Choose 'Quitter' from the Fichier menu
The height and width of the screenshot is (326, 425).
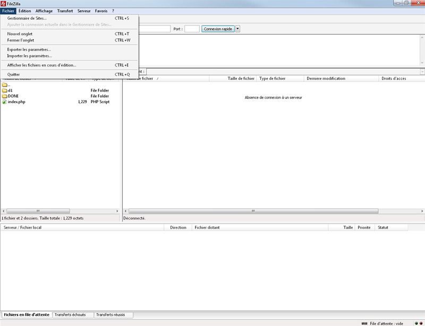click(x=69, y=74)
